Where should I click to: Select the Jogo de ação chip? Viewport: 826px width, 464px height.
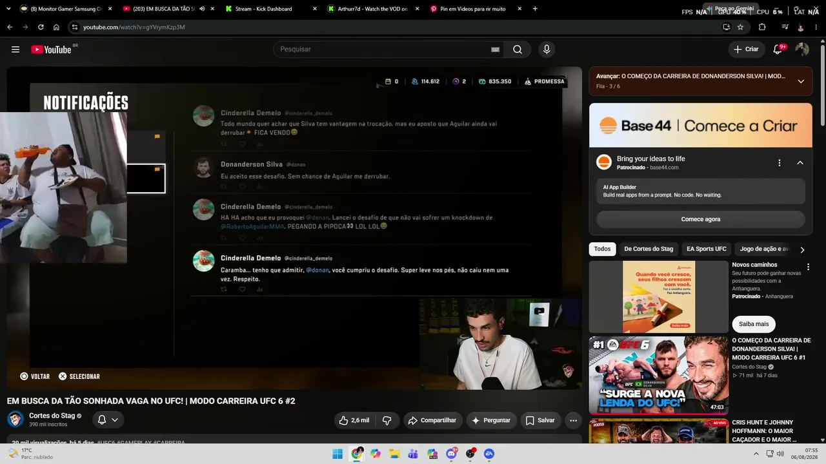[x=764, y=249]
